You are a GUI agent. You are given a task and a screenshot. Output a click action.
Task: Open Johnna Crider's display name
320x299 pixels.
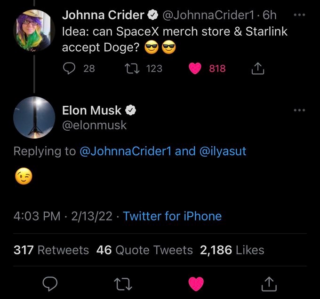click(x=104, y=15)
